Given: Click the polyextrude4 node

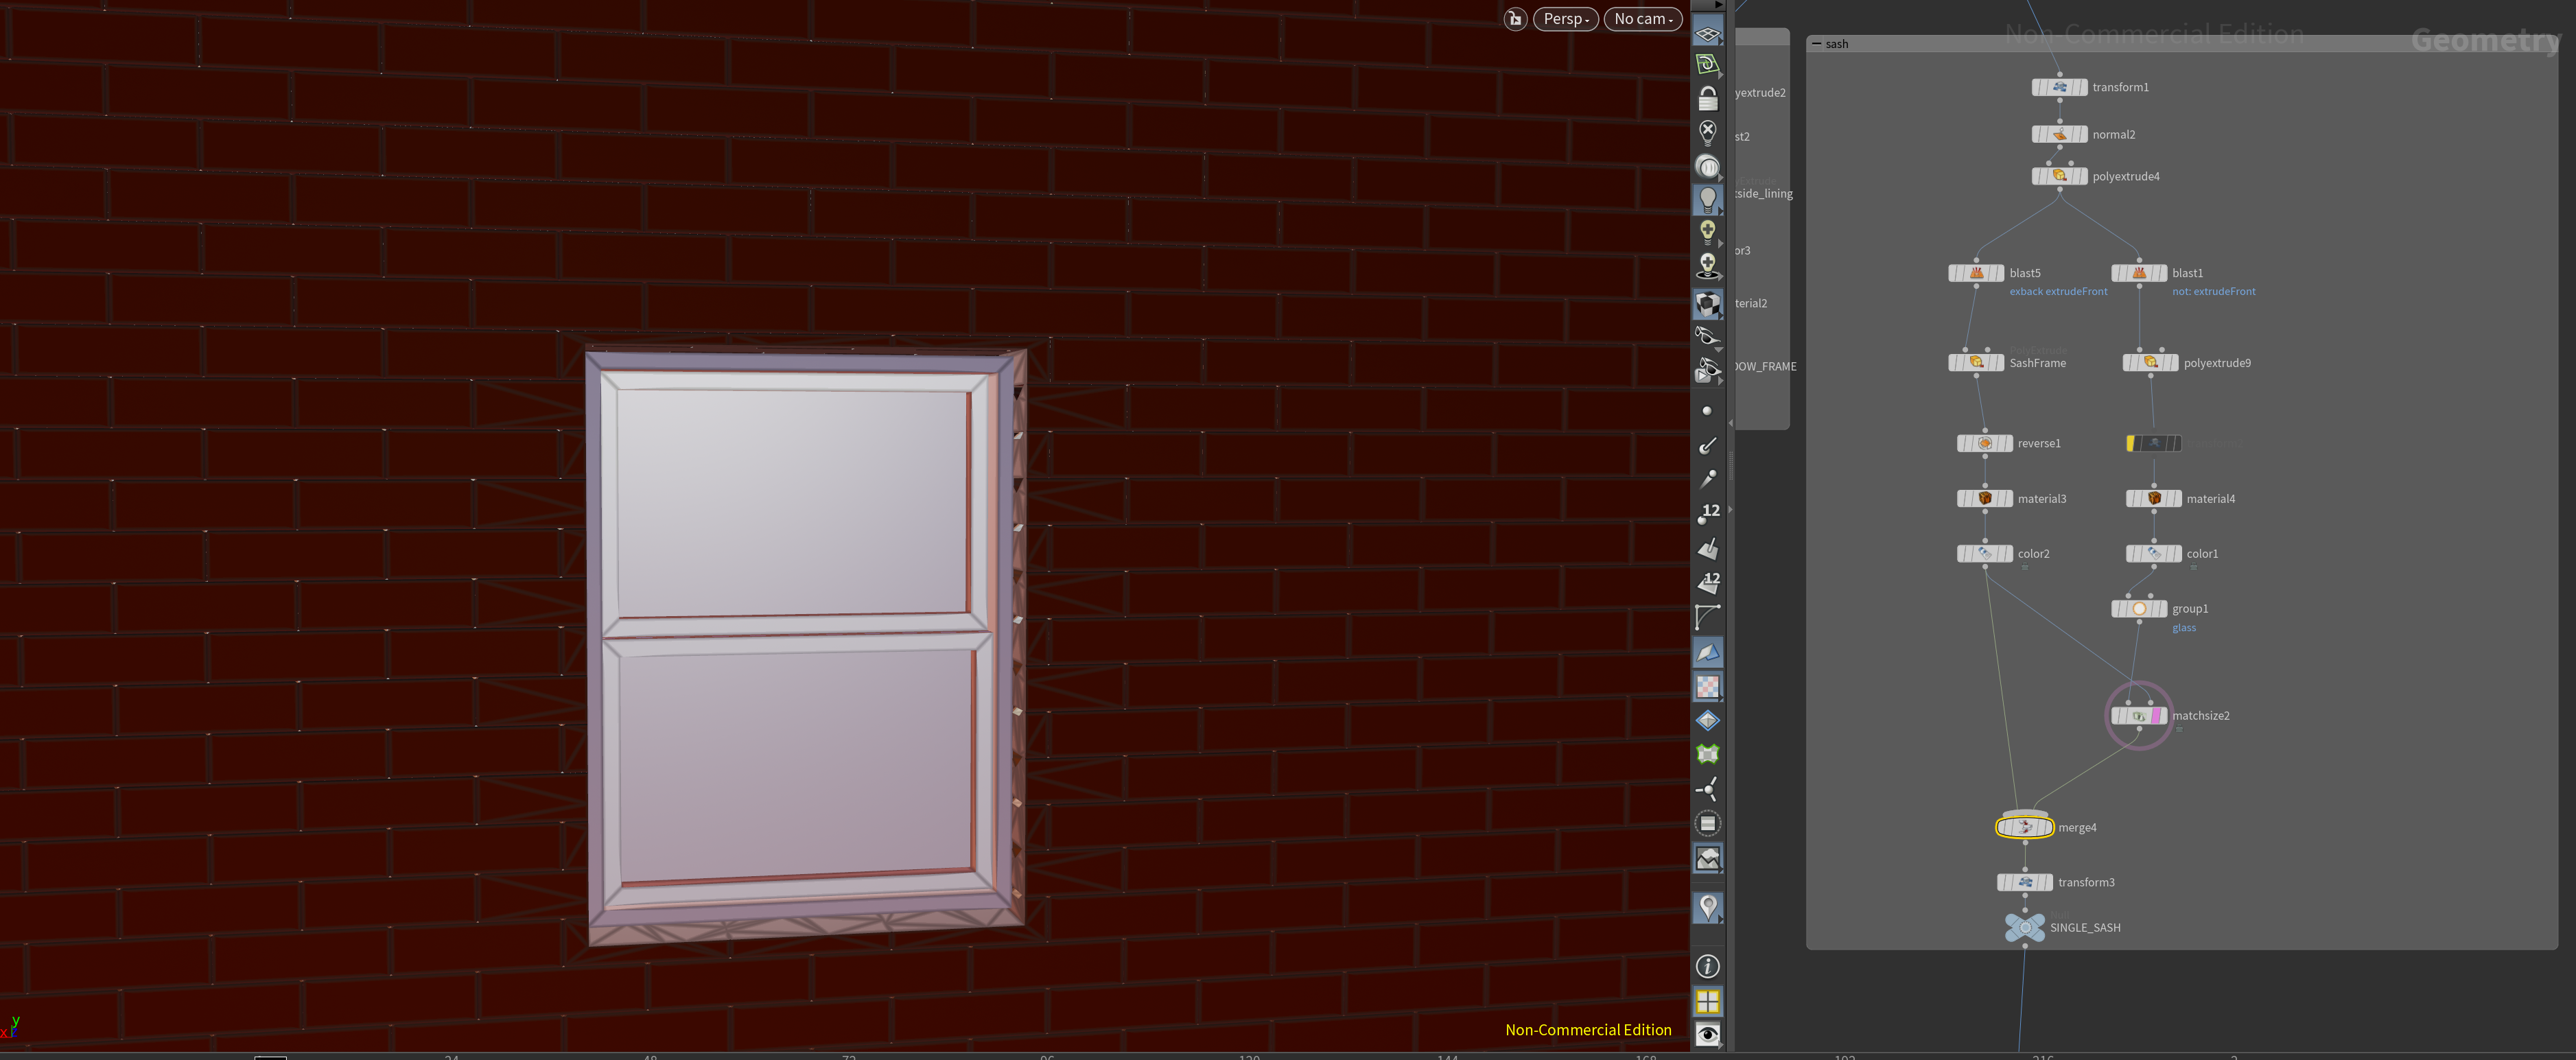Looking at the screenshot, I should pos(2059,176).
